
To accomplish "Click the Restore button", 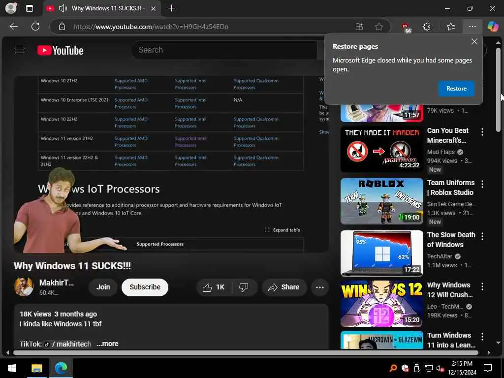I will pyautogui.click(x=456, y=89).
